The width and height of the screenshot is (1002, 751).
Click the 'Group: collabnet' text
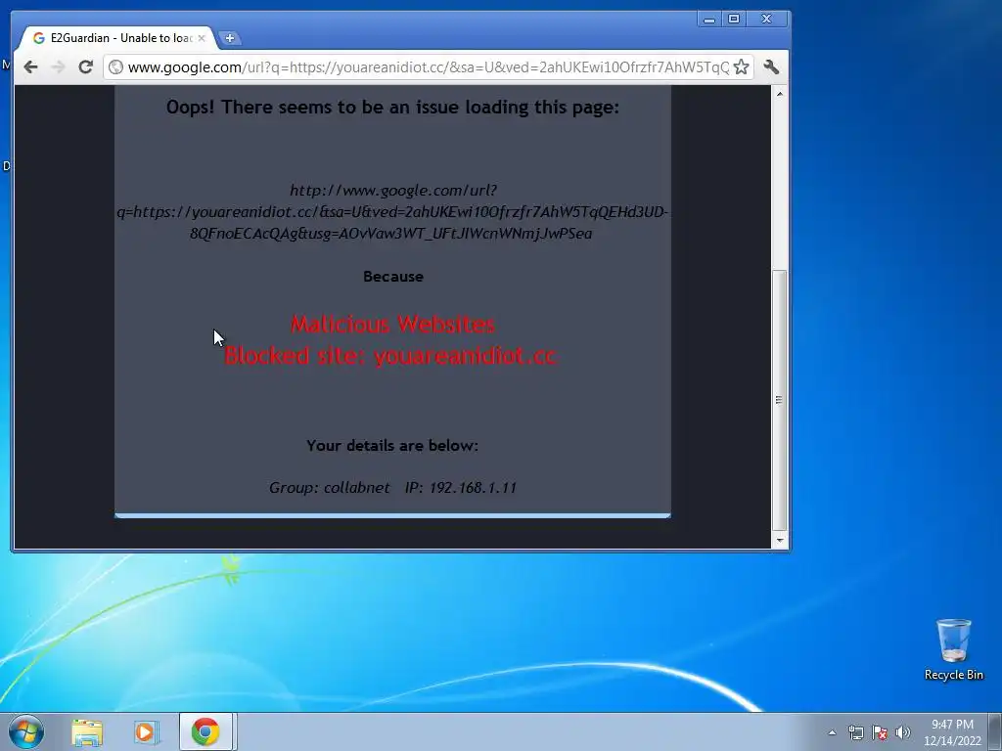329,487
